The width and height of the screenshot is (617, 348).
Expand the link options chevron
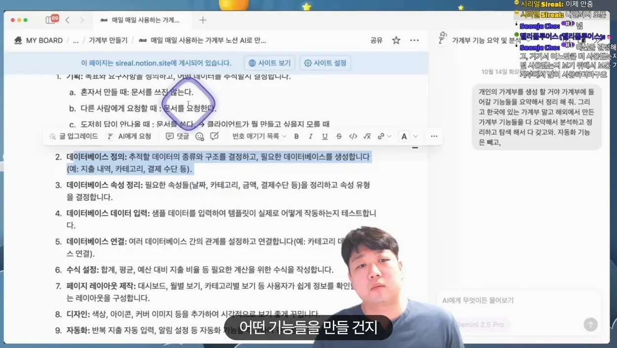coord(390,137)
